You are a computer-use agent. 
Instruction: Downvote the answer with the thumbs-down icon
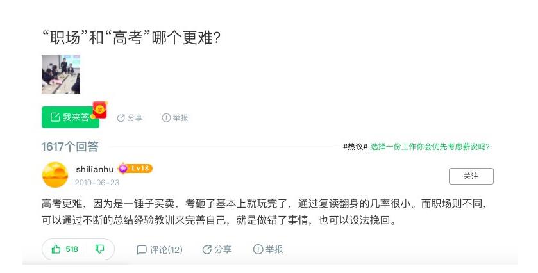point(99,249)
